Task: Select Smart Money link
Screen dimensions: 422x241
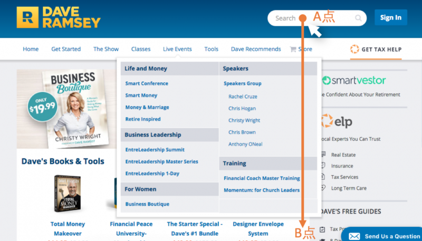Action: coord(141,95)
